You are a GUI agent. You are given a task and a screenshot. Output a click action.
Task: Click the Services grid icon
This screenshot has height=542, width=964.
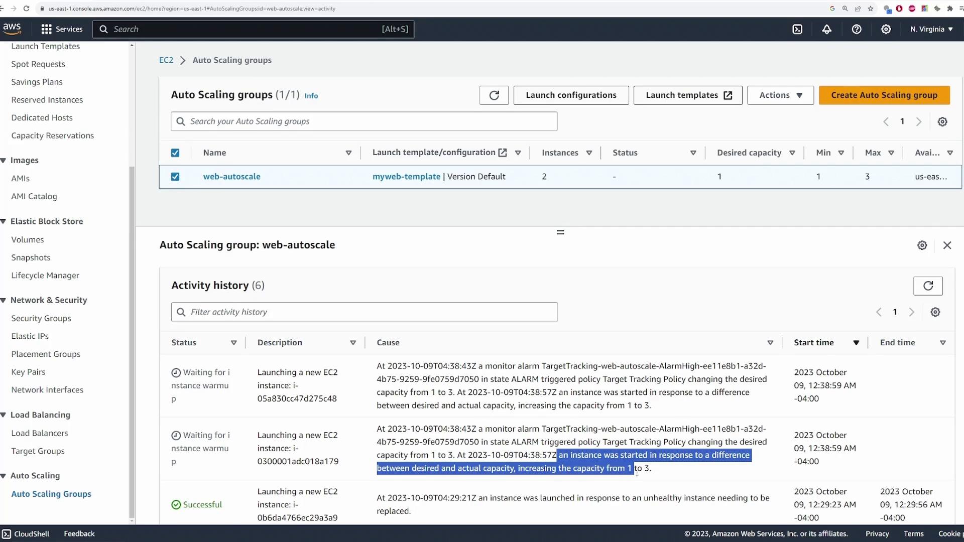pyautogui.click(x=47, y=29)
